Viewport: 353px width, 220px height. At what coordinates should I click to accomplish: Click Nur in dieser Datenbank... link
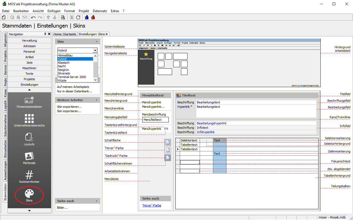[x=74, y=91]
